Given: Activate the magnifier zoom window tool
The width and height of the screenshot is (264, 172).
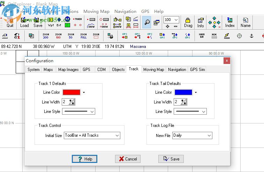Looking at the screenshot, I should pos(147,22).
